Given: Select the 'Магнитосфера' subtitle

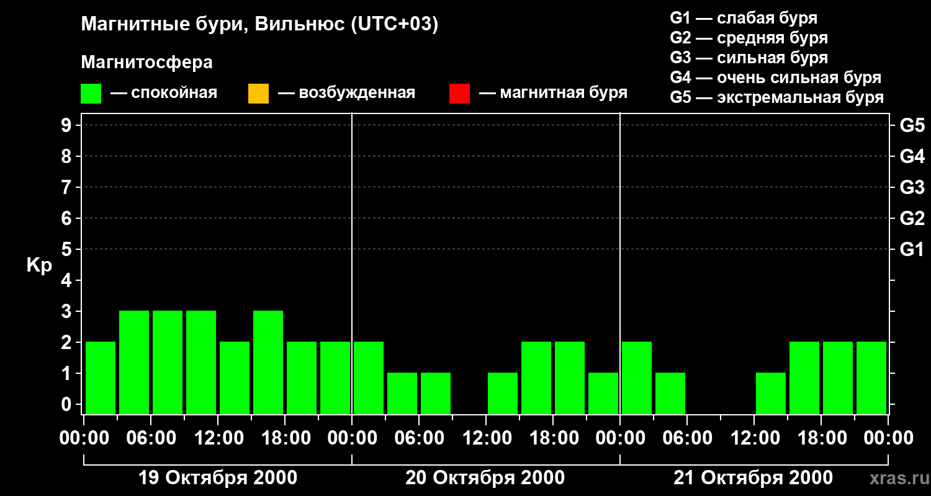Looking at the screenshot, I should click(x=146, y=63).
